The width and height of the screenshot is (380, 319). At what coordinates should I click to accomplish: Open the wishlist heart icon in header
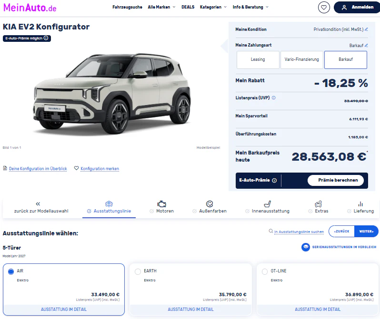324,7
